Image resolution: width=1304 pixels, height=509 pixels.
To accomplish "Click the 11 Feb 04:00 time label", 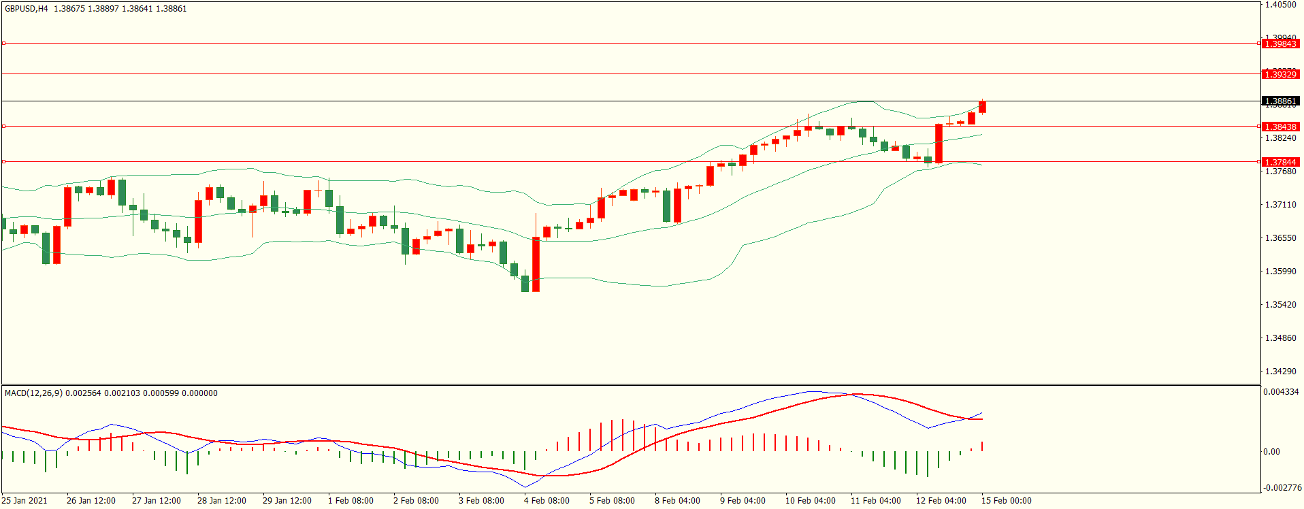I will (x=876, y=501).
